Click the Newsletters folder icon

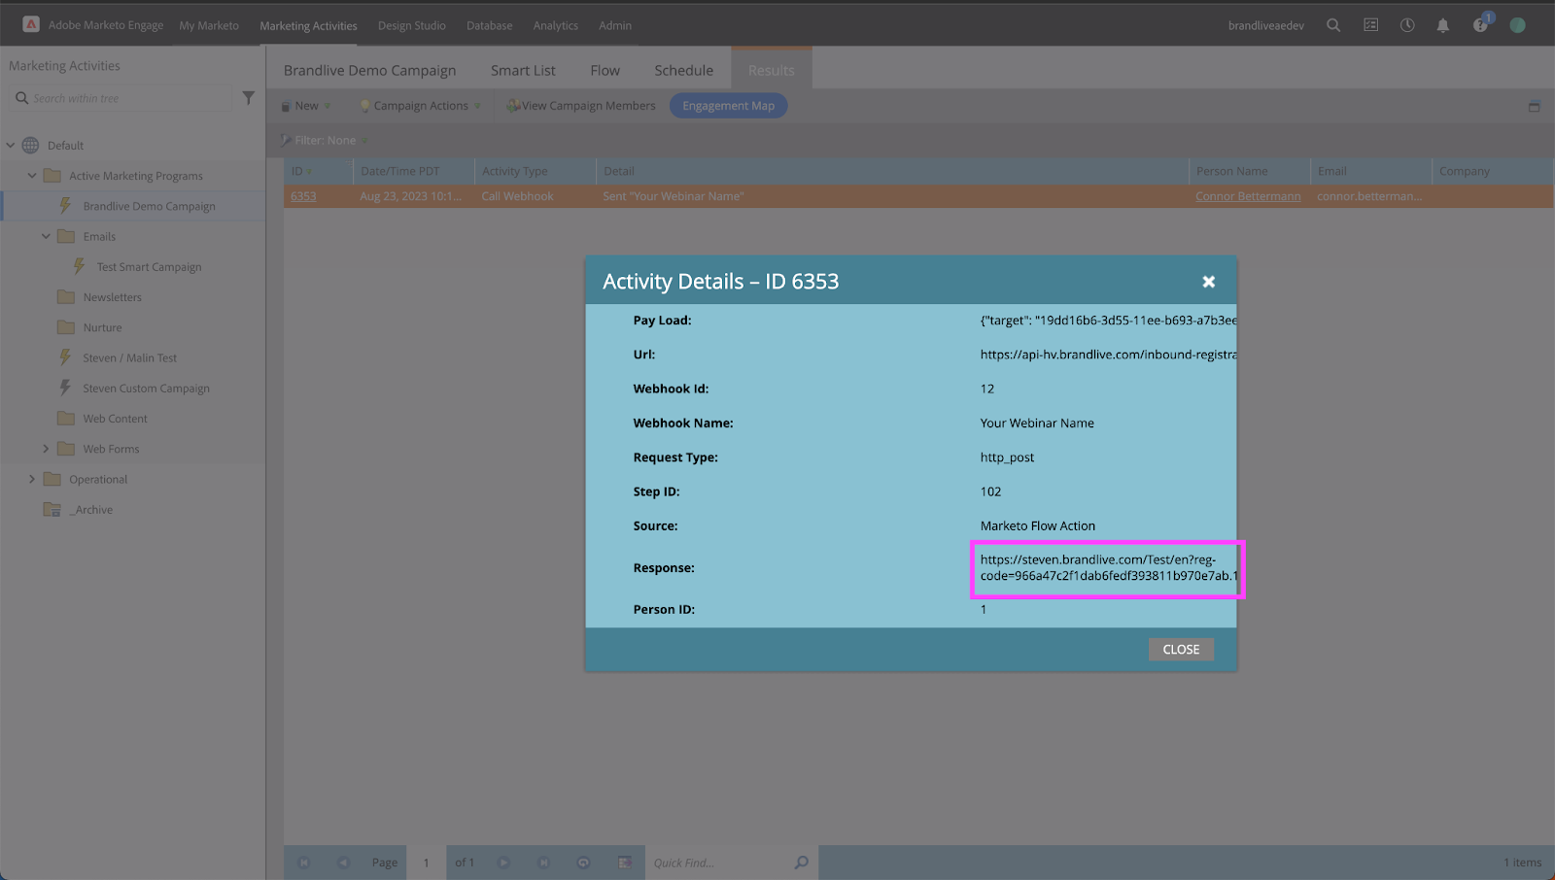66,297
